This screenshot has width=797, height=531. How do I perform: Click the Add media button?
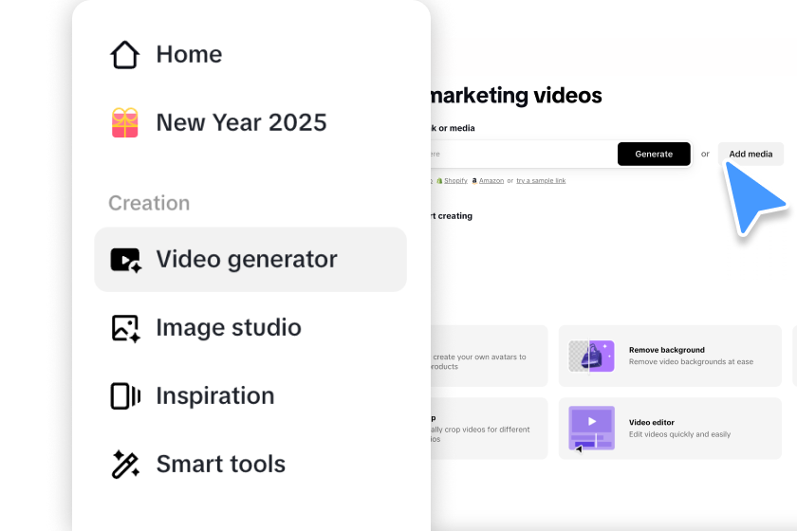pos(751,154)
